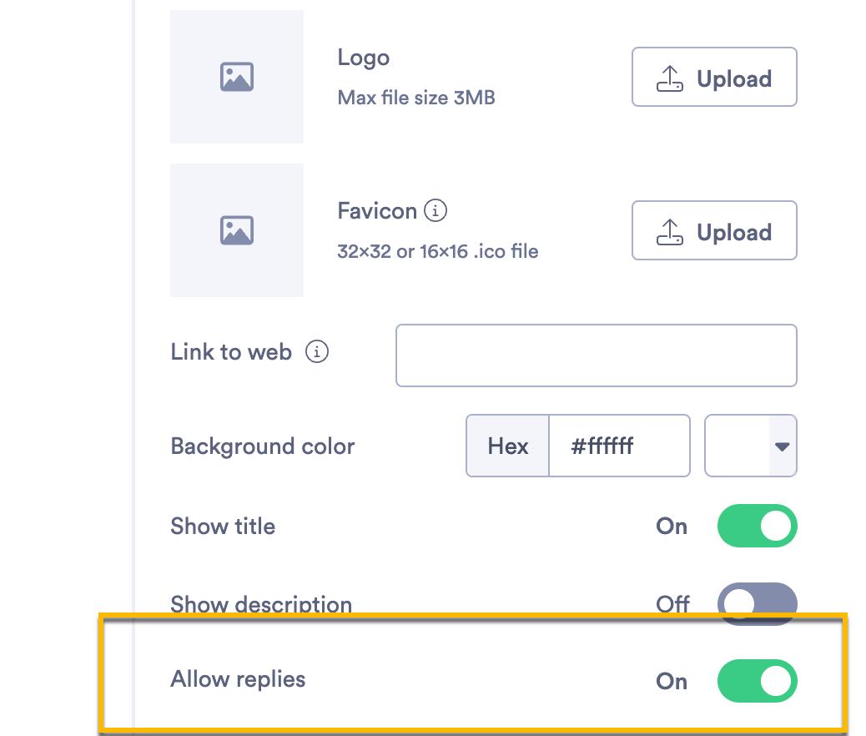Image resolution: width=866 pixels, height=736 pixels.
Task: Open the background color picker dropdown arrow
Action: click(782, 446)
